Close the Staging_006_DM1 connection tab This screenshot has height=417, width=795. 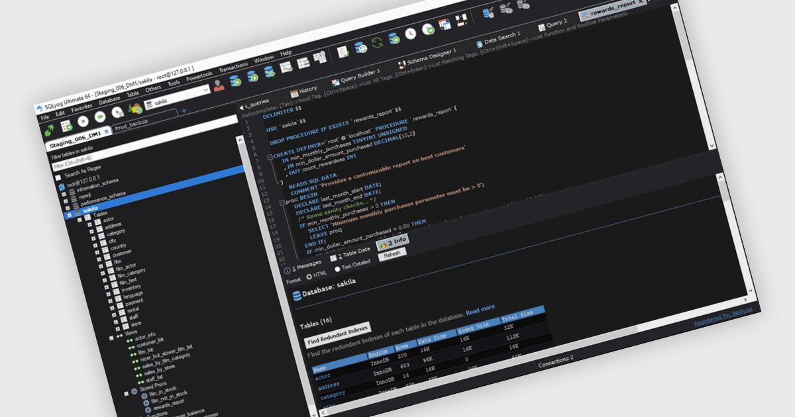coord(107,132)
